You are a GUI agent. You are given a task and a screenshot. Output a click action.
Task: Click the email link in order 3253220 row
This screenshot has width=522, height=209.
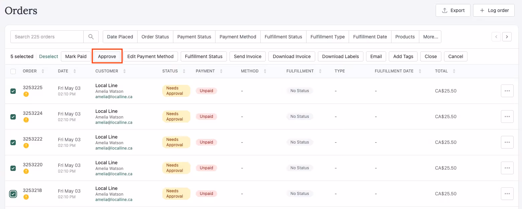tap(114, 174)
